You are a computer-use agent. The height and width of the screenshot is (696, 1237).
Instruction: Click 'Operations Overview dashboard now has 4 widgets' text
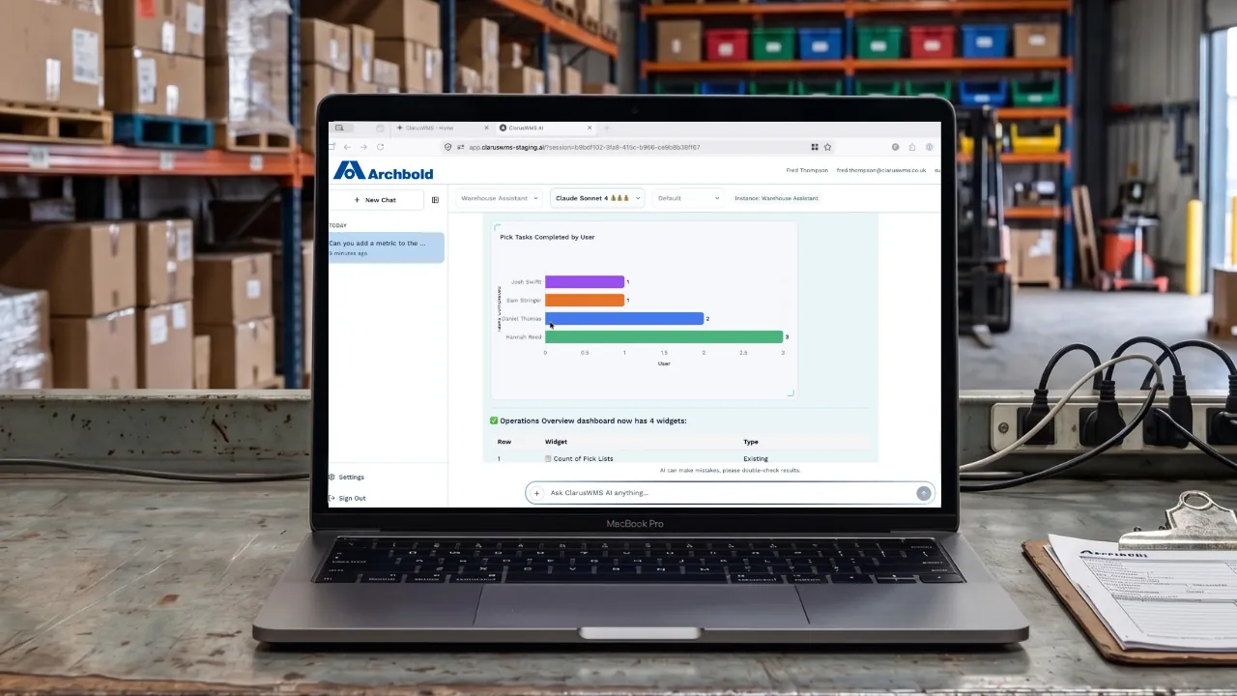click(x=593, y=420)
